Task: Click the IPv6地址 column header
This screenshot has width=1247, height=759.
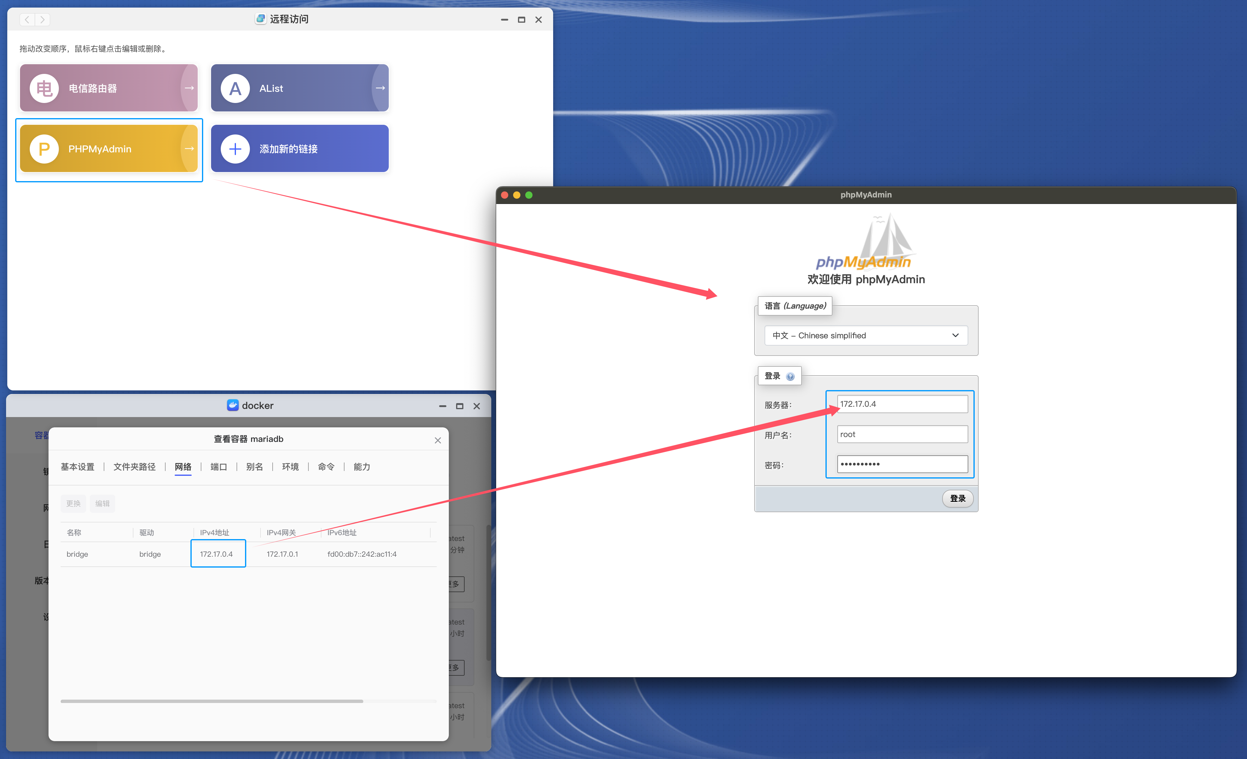Action: 342,533
